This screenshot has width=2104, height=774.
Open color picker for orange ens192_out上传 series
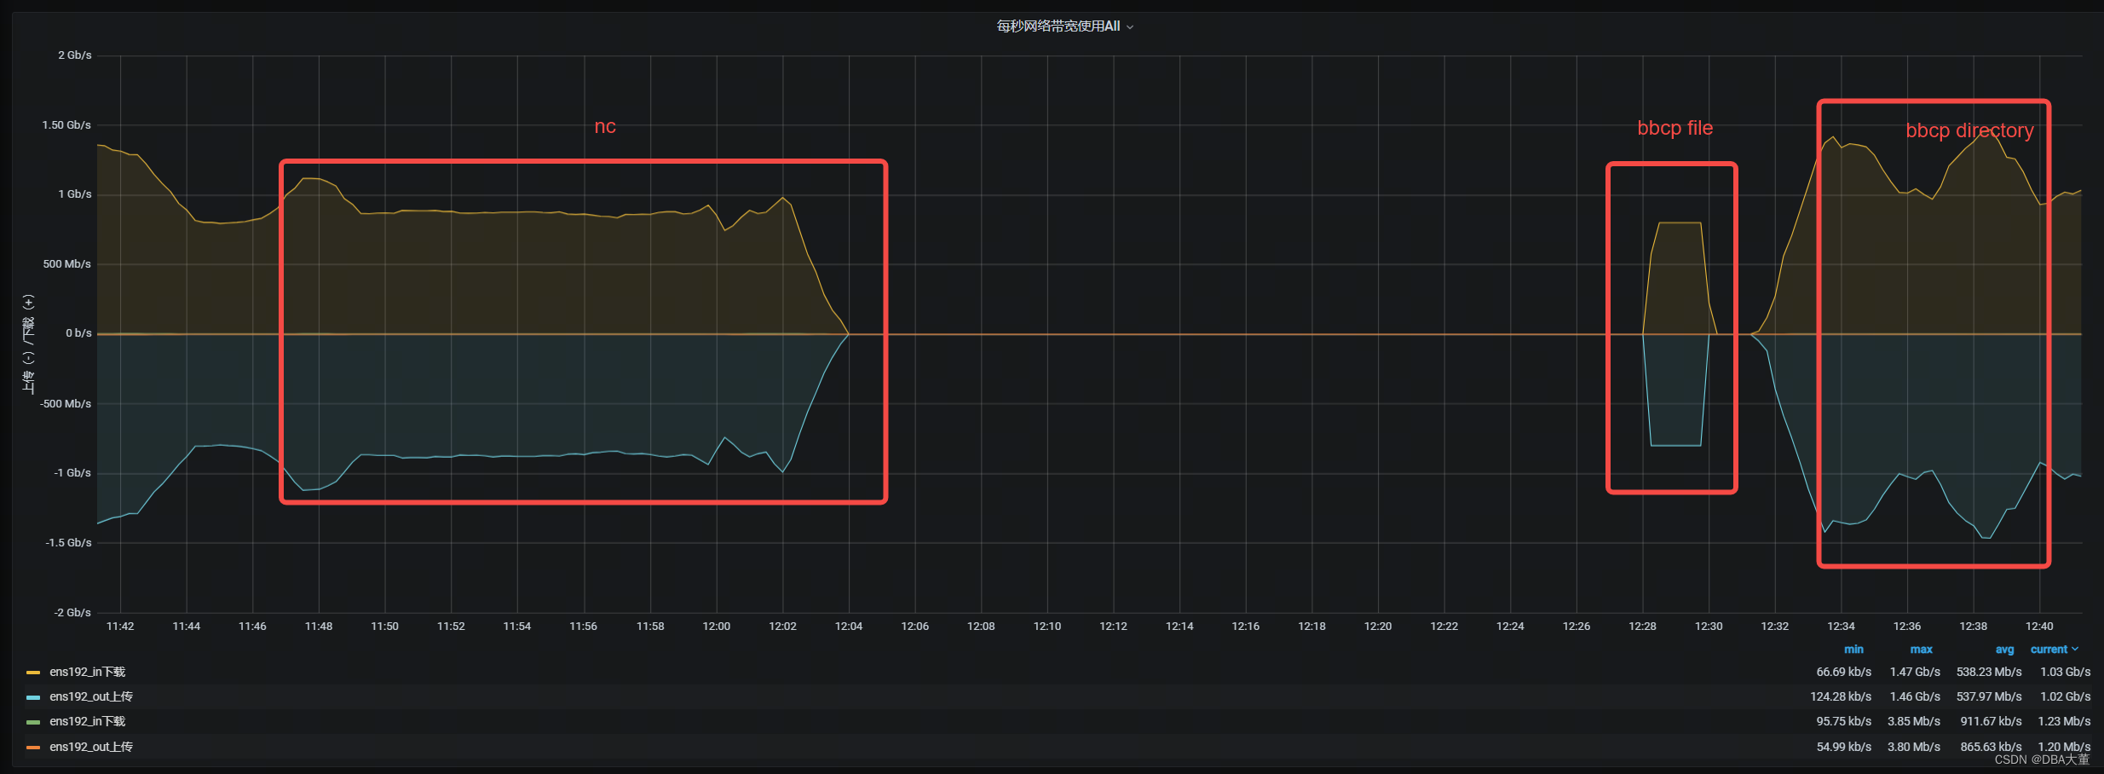pos(33,748)
